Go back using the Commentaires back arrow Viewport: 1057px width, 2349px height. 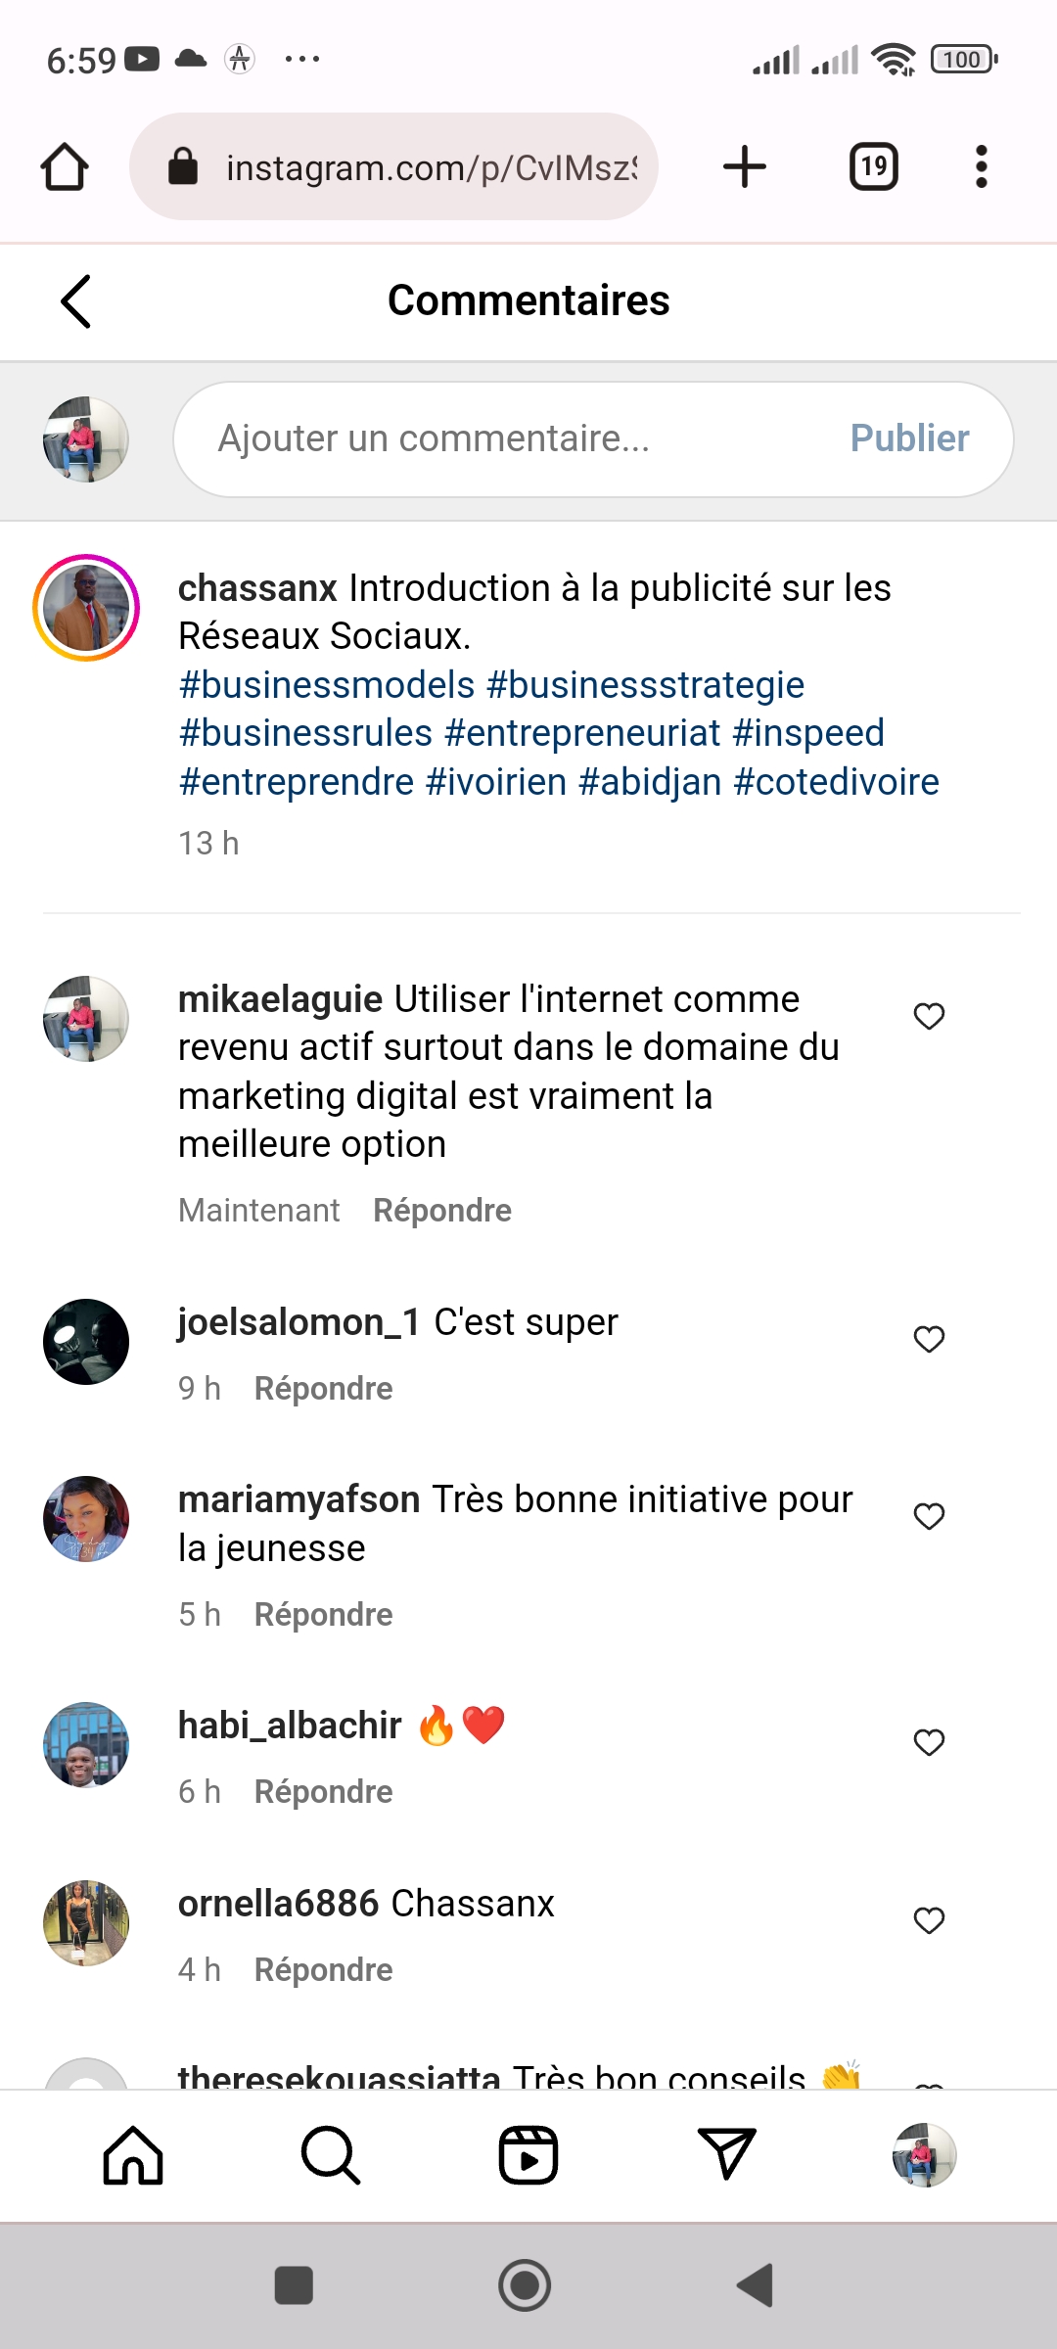75,301
